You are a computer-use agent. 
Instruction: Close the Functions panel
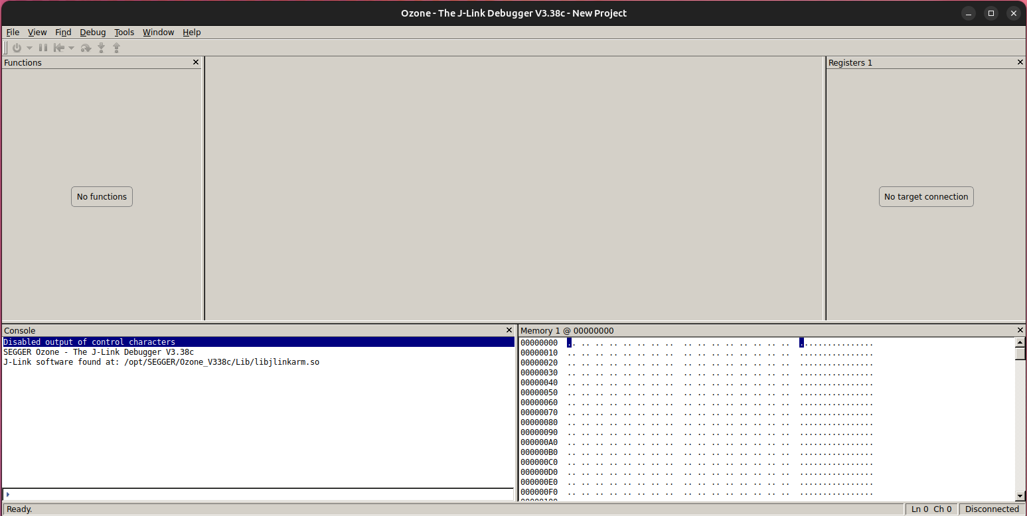click(x=196, y=62)
